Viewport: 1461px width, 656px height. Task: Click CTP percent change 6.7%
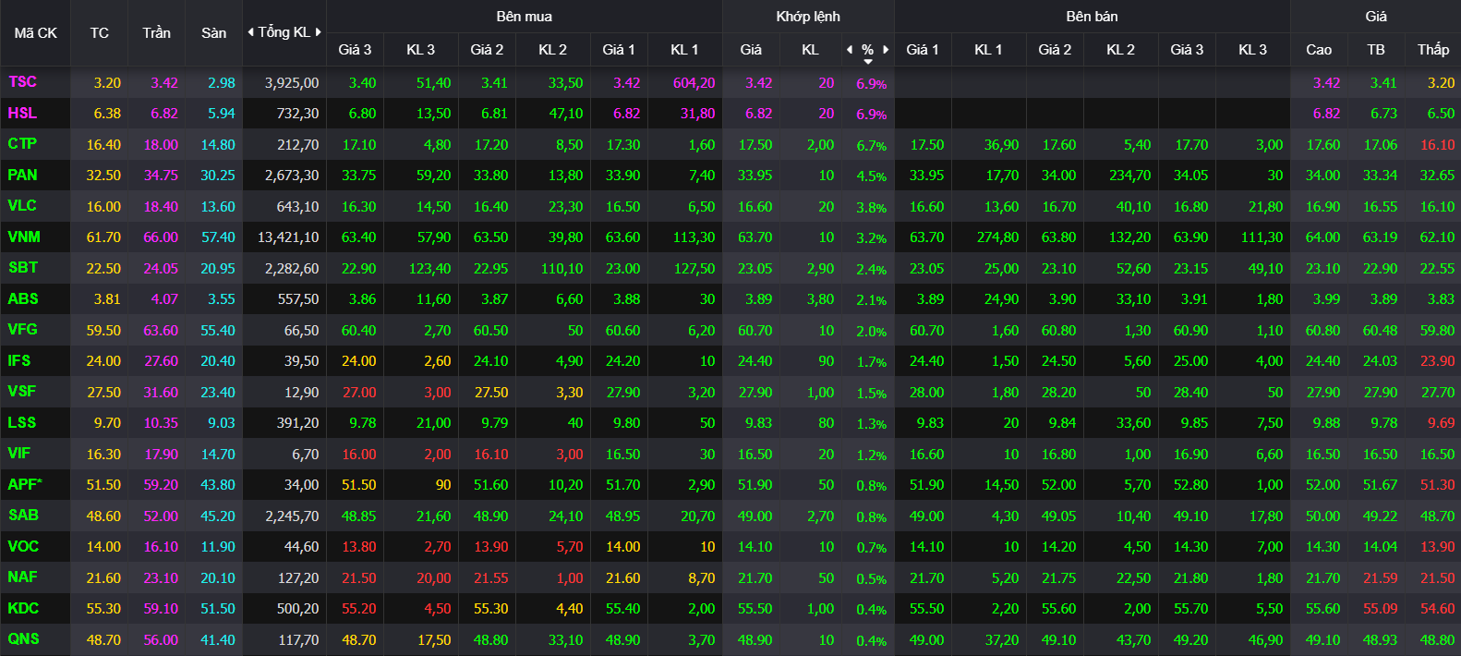click(872, 146)
